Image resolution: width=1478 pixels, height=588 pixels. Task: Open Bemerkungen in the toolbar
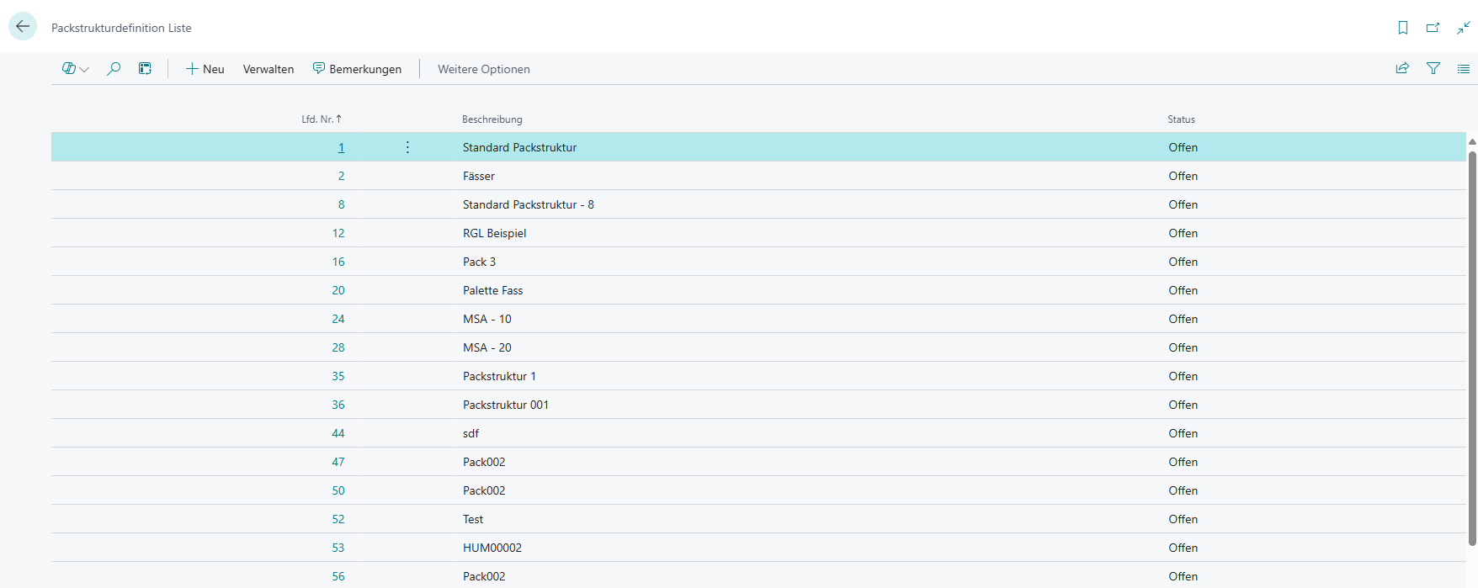pos(357,69)
